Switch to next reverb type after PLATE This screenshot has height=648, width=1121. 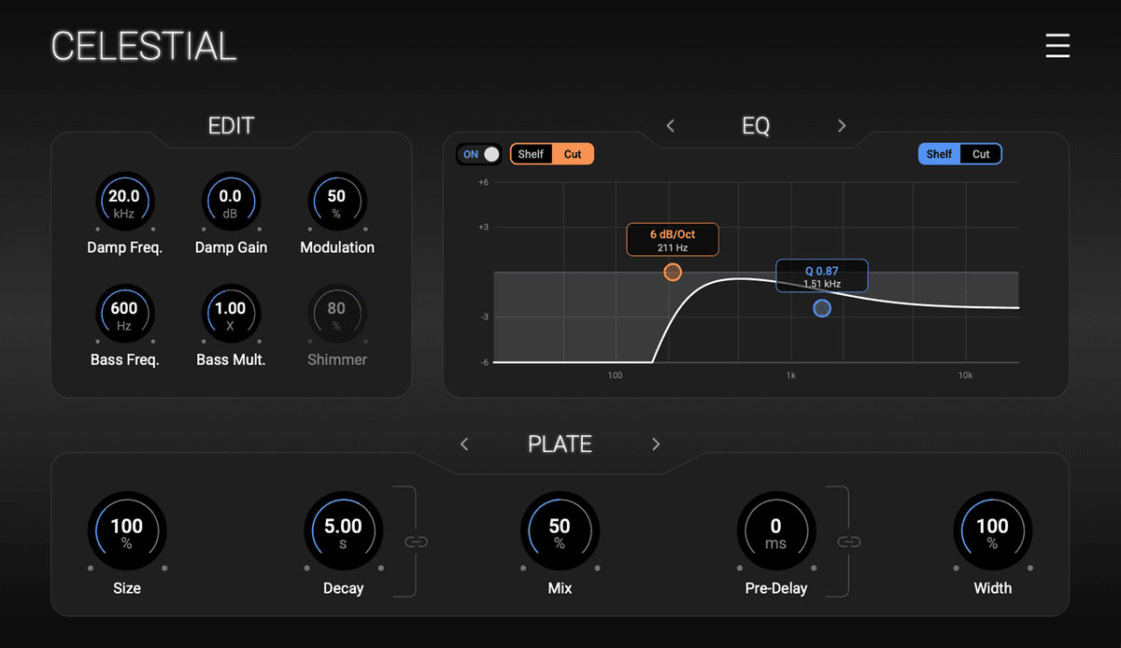click(656, 444)
